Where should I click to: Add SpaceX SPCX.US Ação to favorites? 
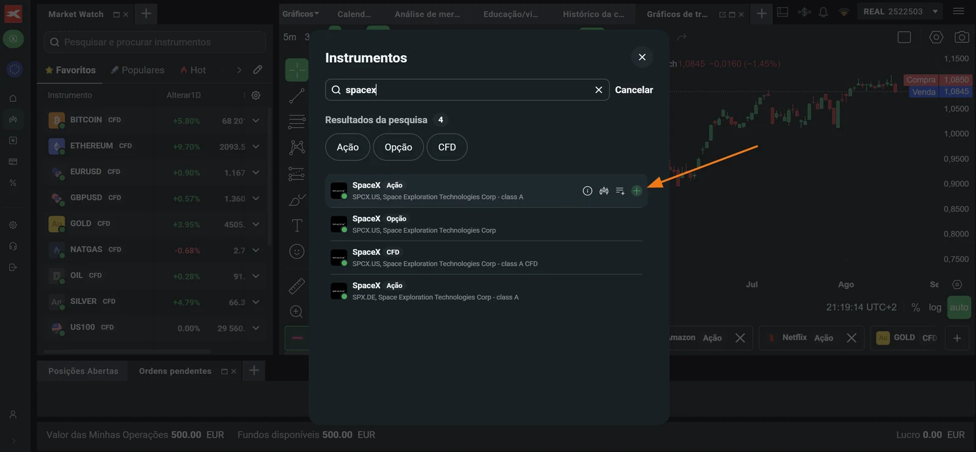(636, 191)
